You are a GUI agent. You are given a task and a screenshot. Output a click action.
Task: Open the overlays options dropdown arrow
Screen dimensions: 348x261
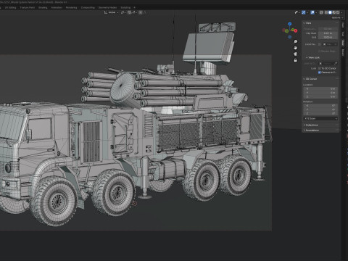(316, 12)
